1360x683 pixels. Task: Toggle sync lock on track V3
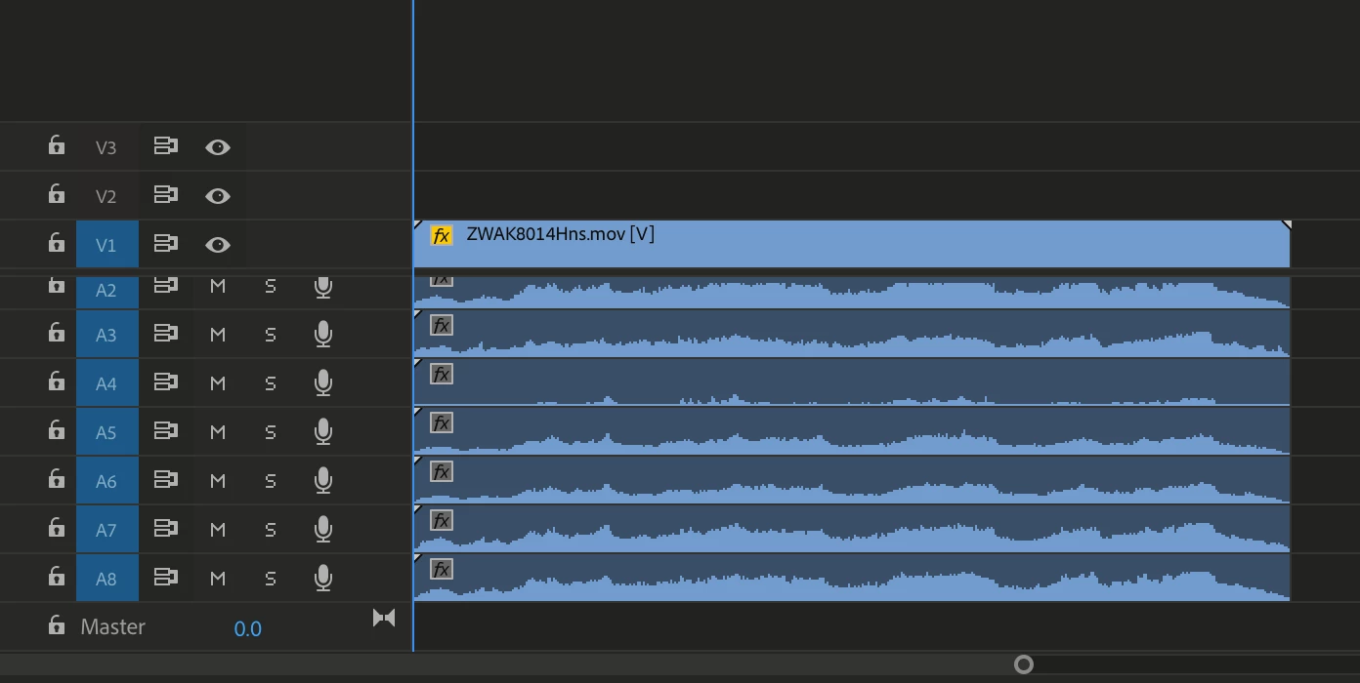click(x=166, y=146)
